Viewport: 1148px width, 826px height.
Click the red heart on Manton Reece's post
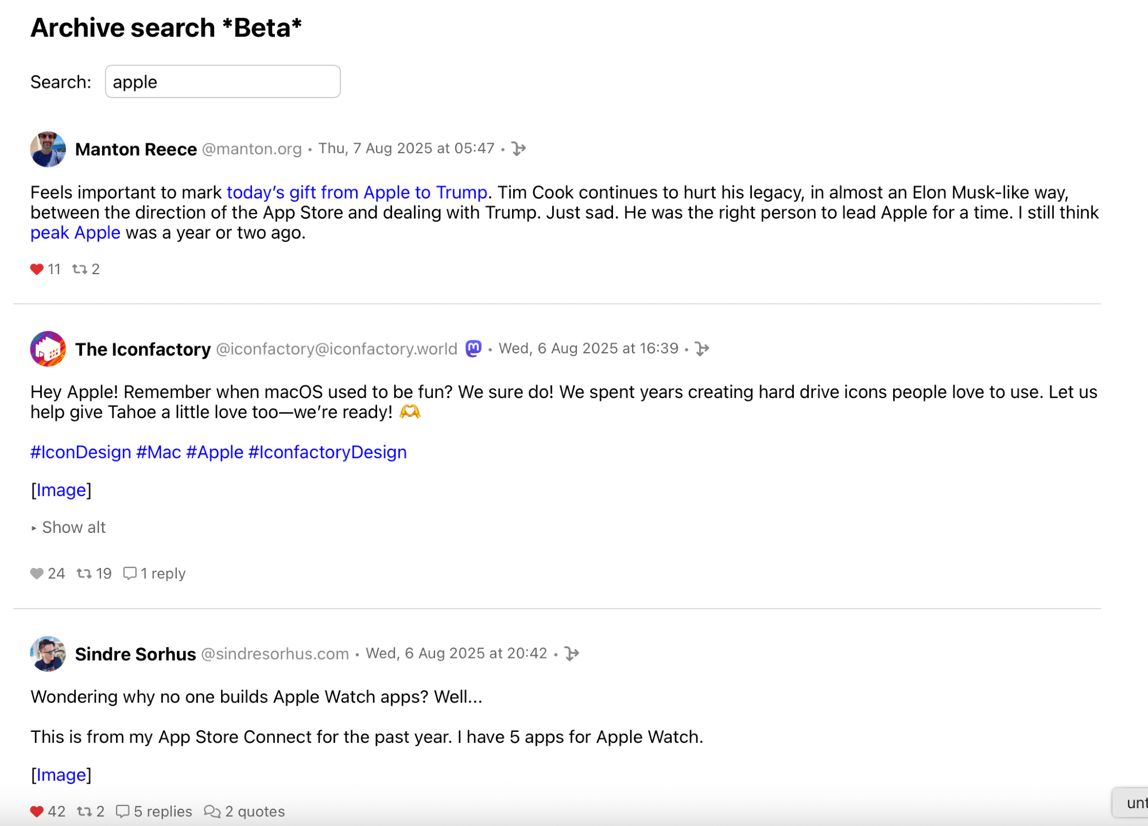37,269
